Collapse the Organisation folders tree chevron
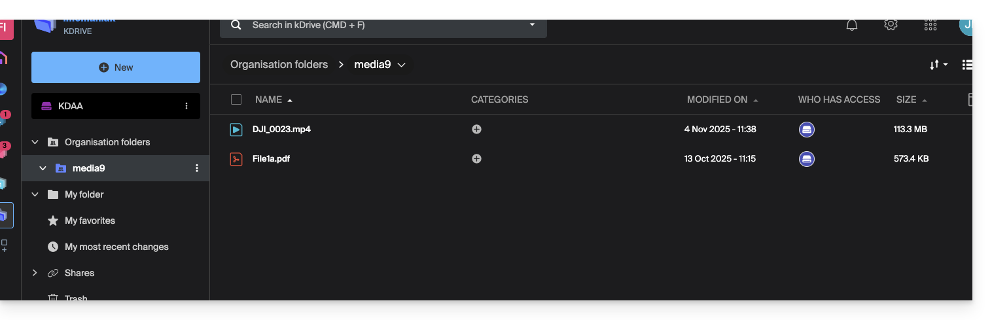Image resolution: width=992 pixels, height=320 pixels. 35,142
